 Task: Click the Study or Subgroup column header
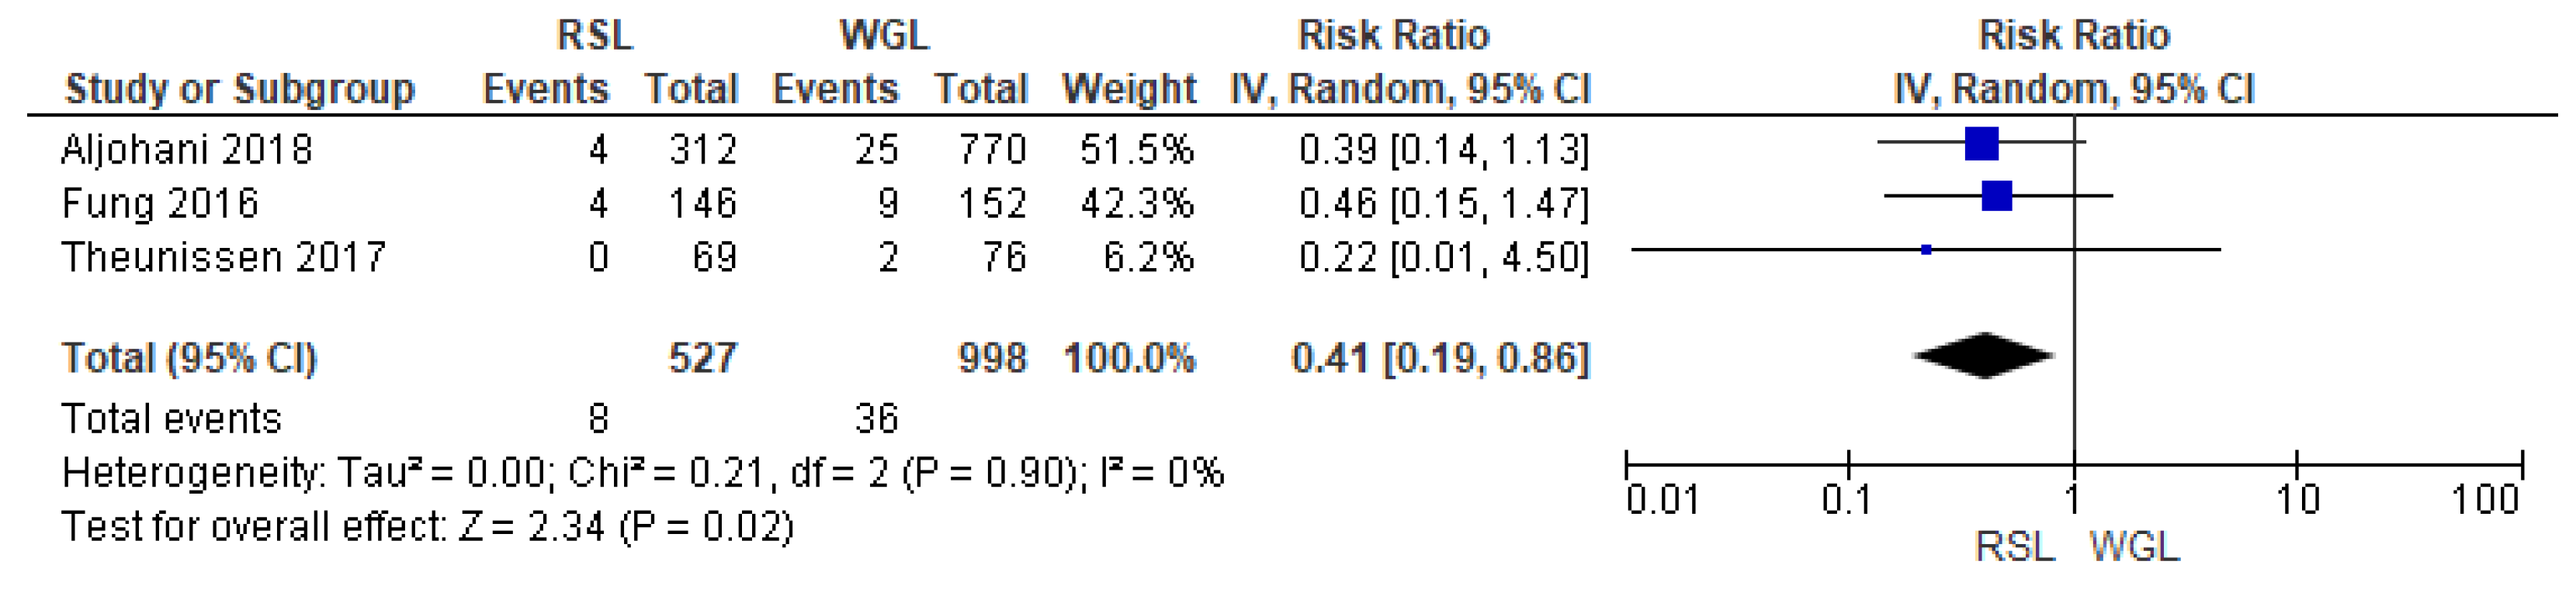240,90
